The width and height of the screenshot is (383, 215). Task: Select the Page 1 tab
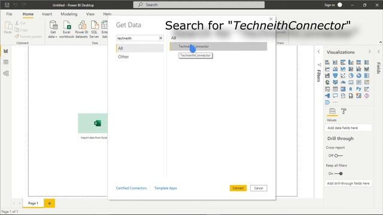tap(34, 203)
